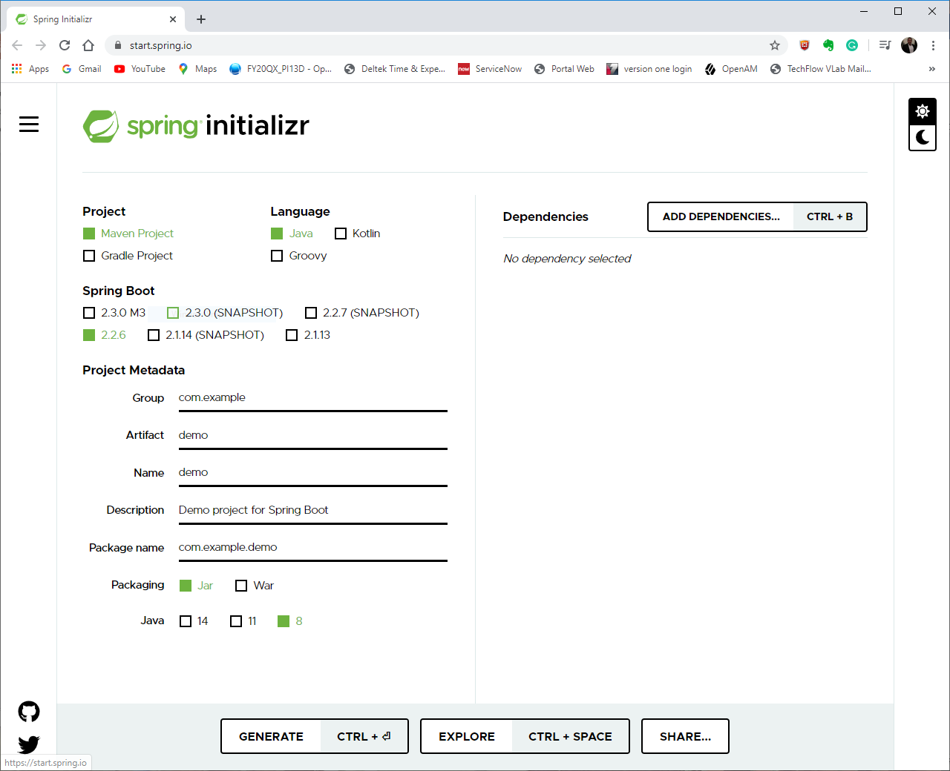
Task: Select Spring Boot 2.3.0 (SNAPSHOT)
Action: click(x=225, y=313)
